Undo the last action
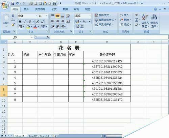The image size is (169, 138). (x=17, y=3)
